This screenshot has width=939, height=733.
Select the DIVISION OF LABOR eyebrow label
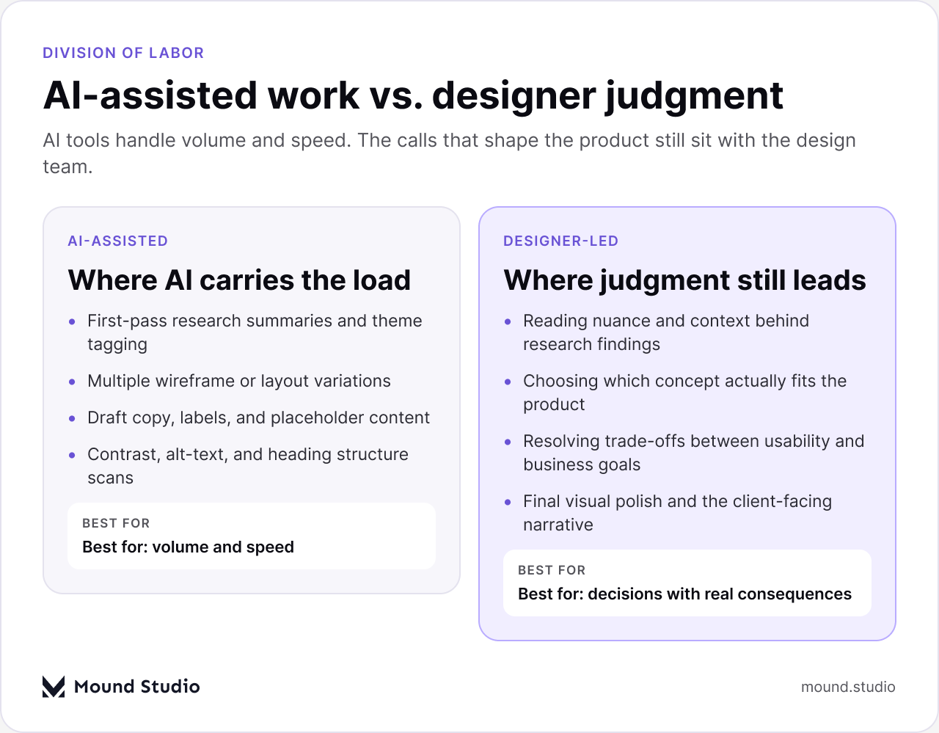click(123, 53)
